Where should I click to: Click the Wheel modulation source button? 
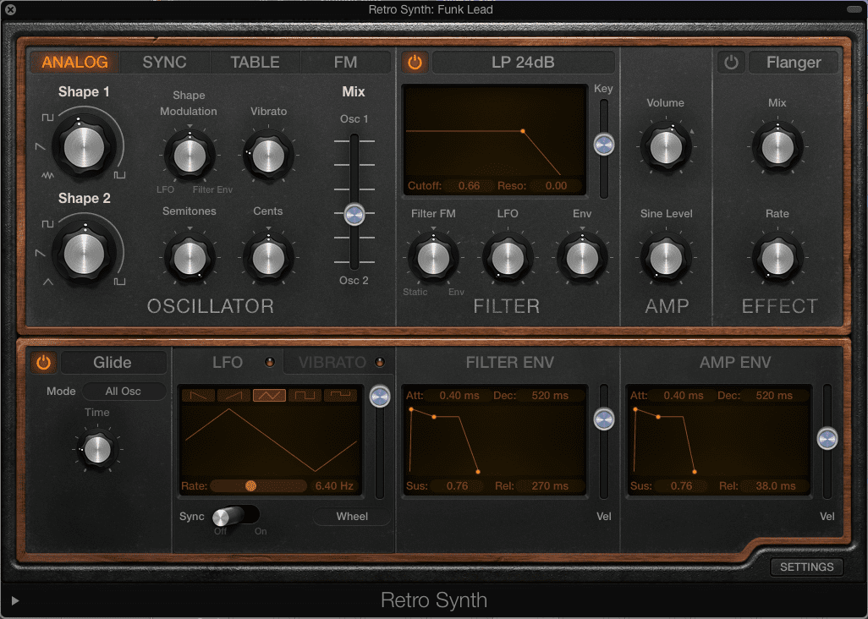350,516
